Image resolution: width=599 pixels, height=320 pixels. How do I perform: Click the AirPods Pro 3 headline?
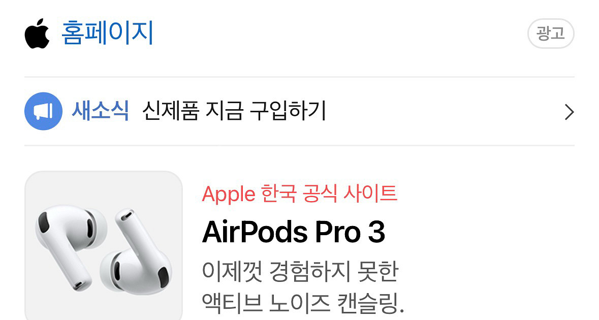pos(293,232)
